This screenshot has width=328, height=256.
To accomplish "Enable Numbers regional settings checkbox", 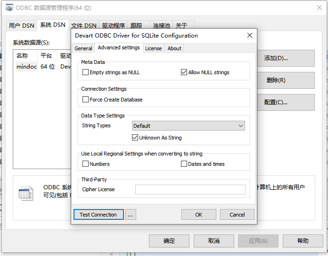I will click(x=86, y=164).
